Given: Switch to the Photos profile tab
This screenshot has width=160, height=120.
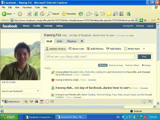Looking at the screenshot, I should 72,41.
